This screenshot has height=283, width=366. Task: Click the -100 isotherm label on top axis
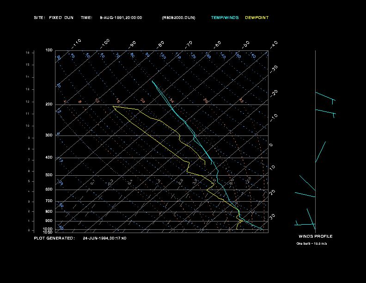tap(105, 44)
